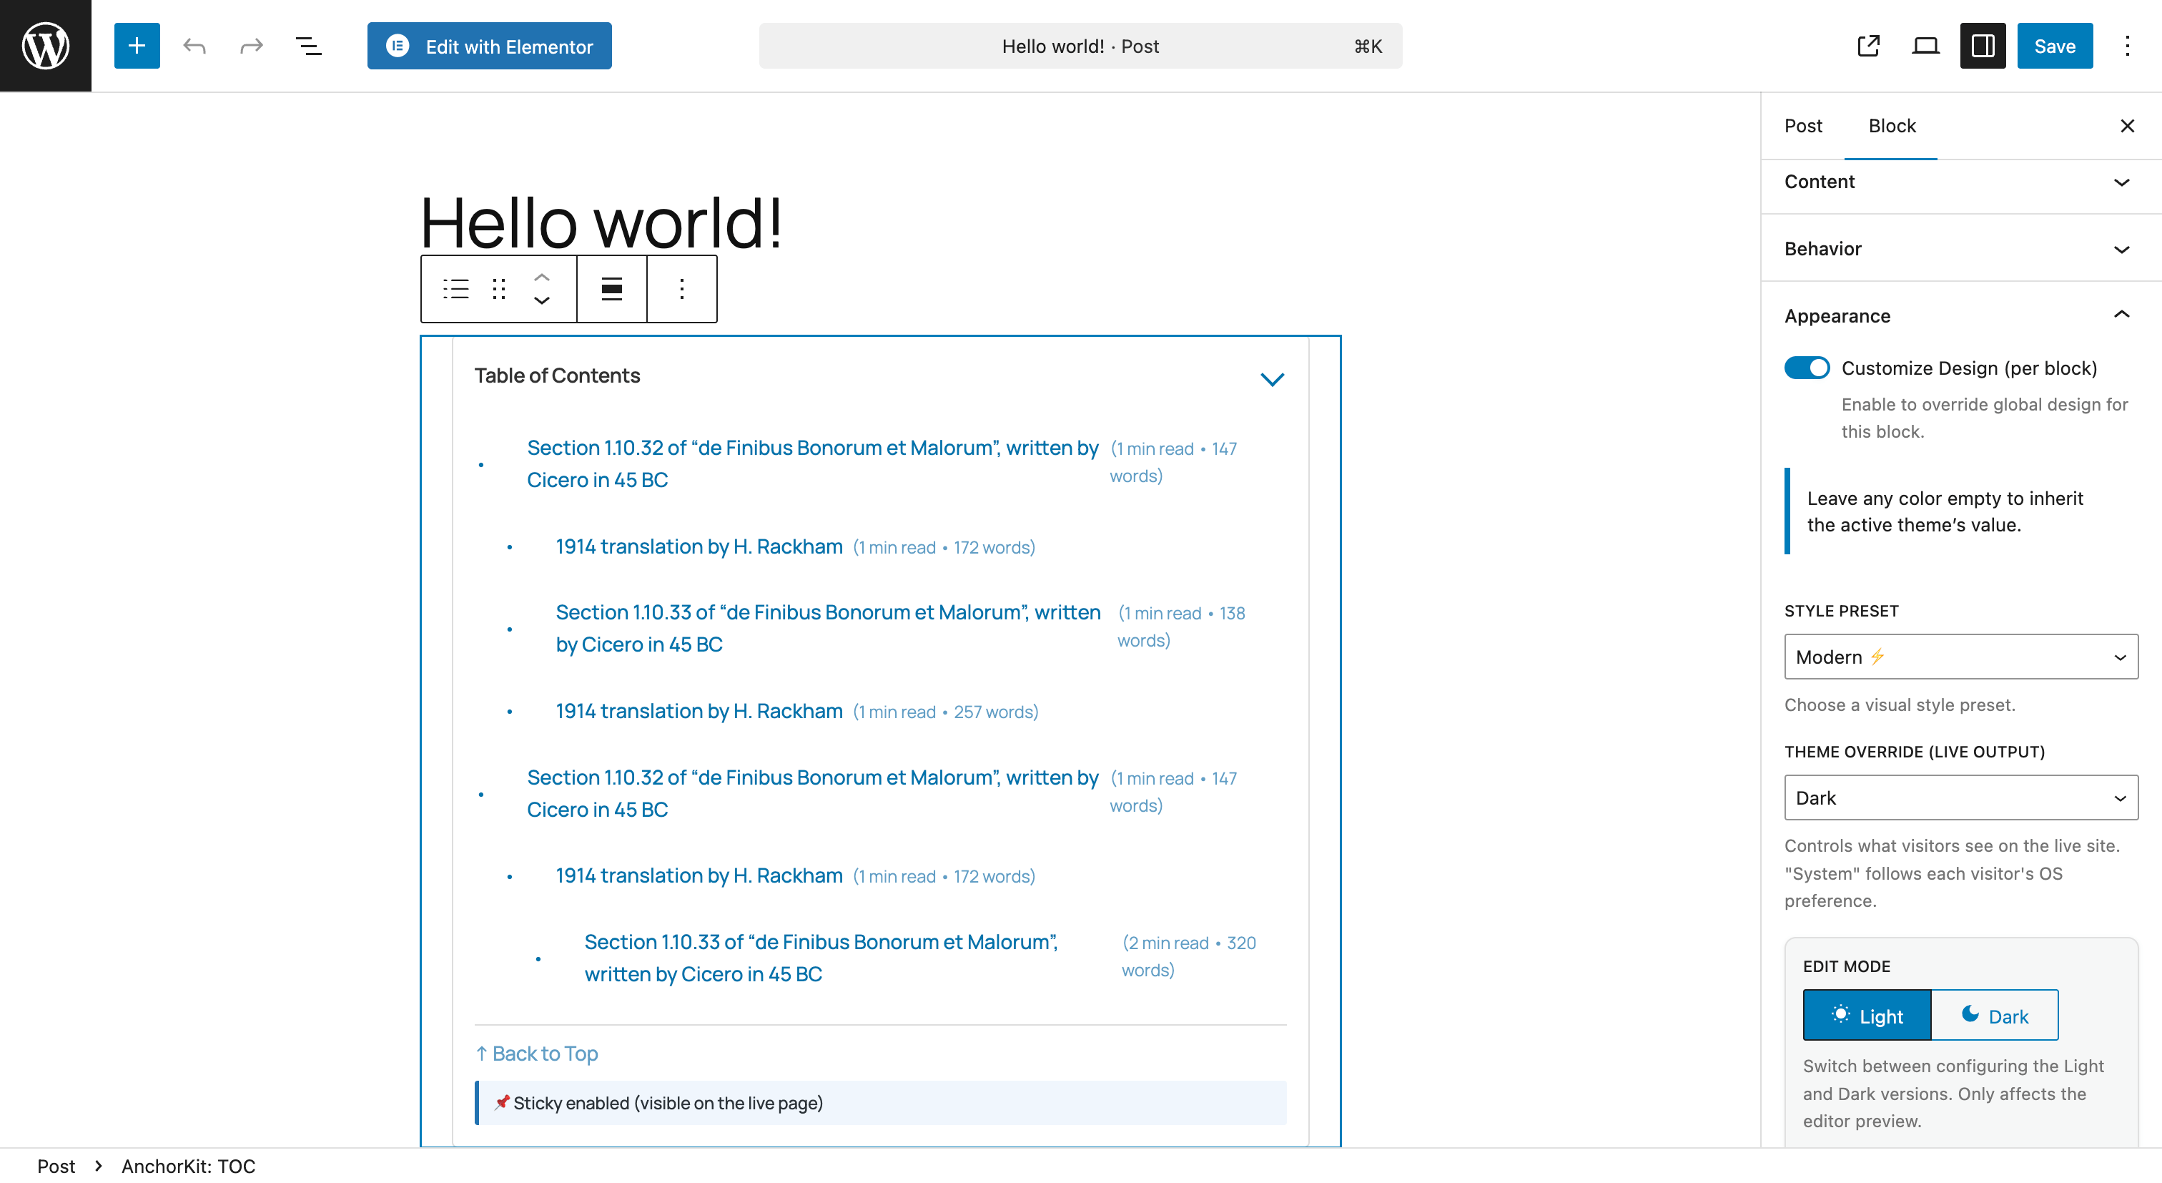The image size is (2162, 1183).
Task: Click the drag handle in block toolbar
Action: pos(498,289)
